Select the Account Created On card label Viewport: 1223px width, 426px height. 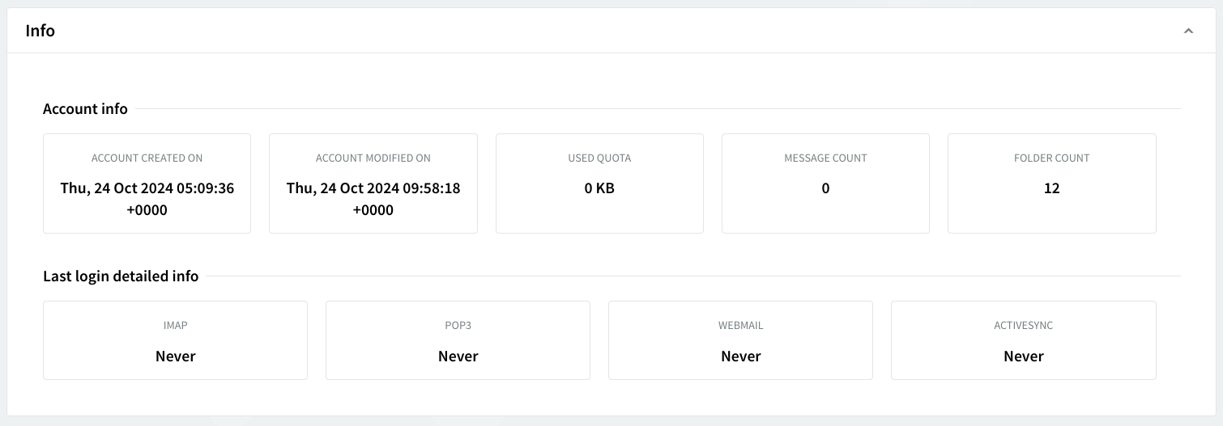pos(147,158)
